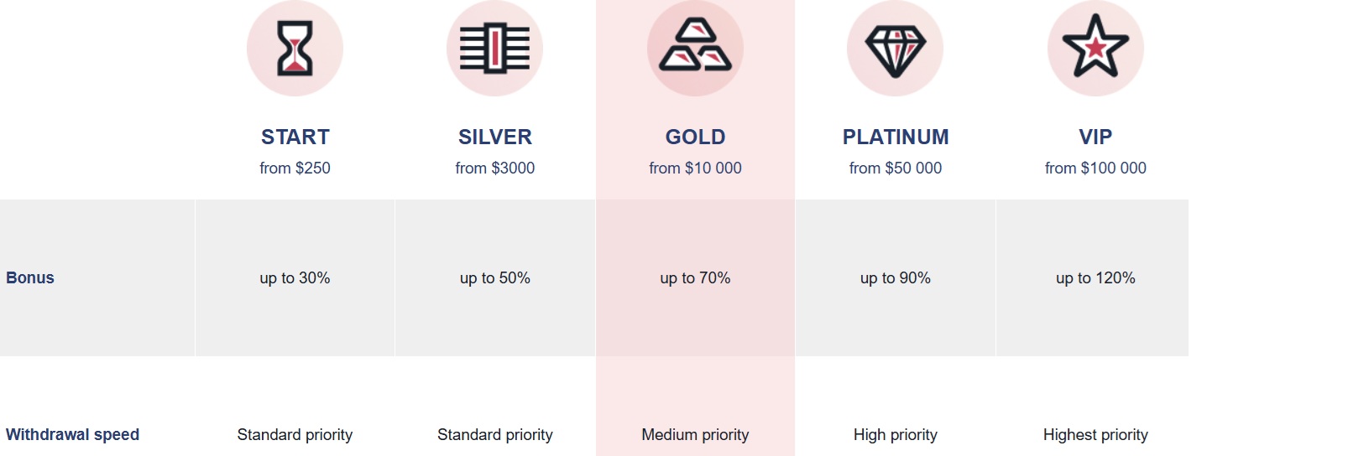
Task: Click the VIP star icon
Action: 1095,49
